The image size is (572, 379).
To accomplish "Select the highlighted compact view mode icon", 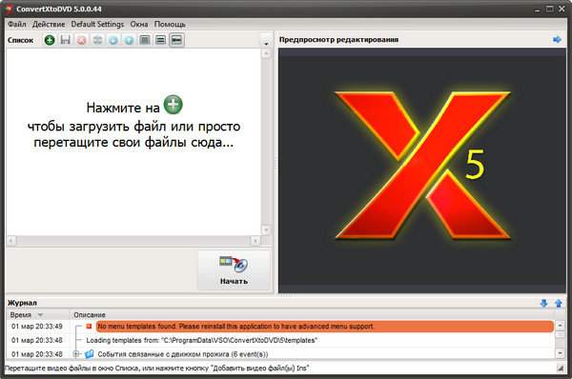I will point(176,40).
